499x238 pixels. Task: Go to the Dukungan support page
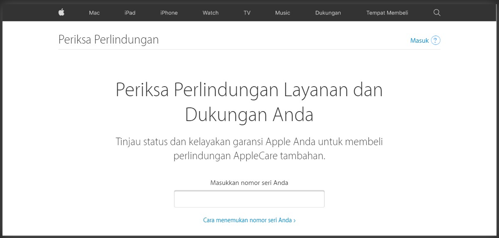point(328,13)
